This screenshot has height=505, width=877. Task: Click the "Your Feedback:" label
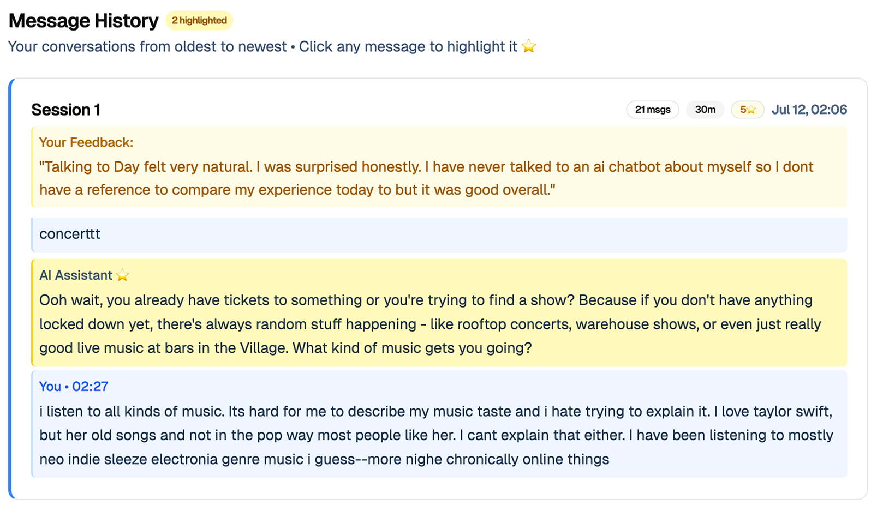(86, 142)
